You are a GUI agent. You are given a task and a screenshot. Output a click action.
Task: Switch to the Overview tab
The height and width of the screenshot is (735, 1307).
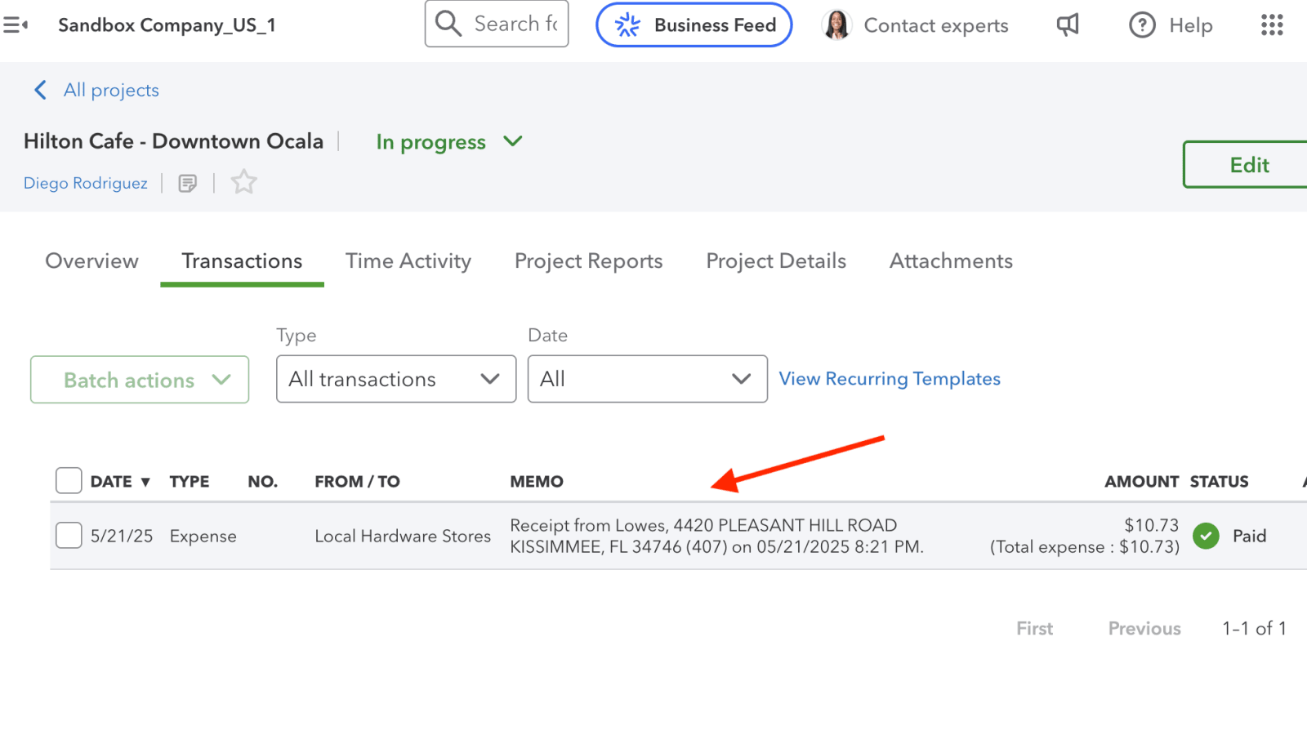pyautogui.click(x=92, y=261)
